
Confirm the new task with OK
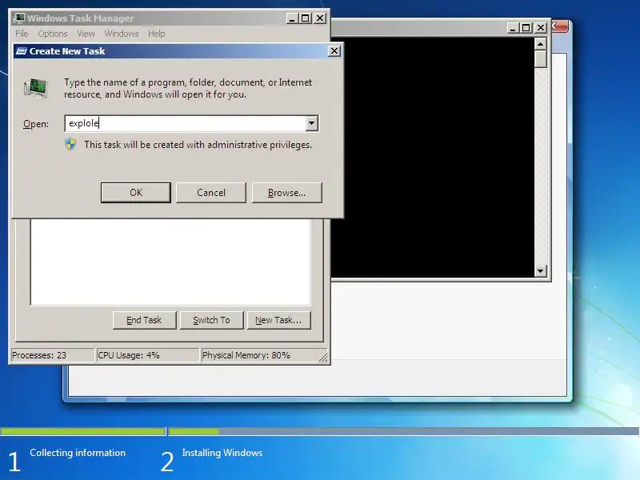tap(136, 193)
